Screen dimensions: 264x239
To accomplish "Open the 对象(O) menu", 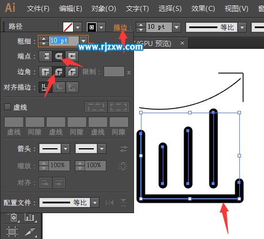I will pyautogui.click(x=104, y=9).
